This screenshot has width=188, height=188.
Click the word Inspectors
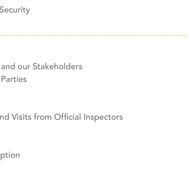point(103,117)
